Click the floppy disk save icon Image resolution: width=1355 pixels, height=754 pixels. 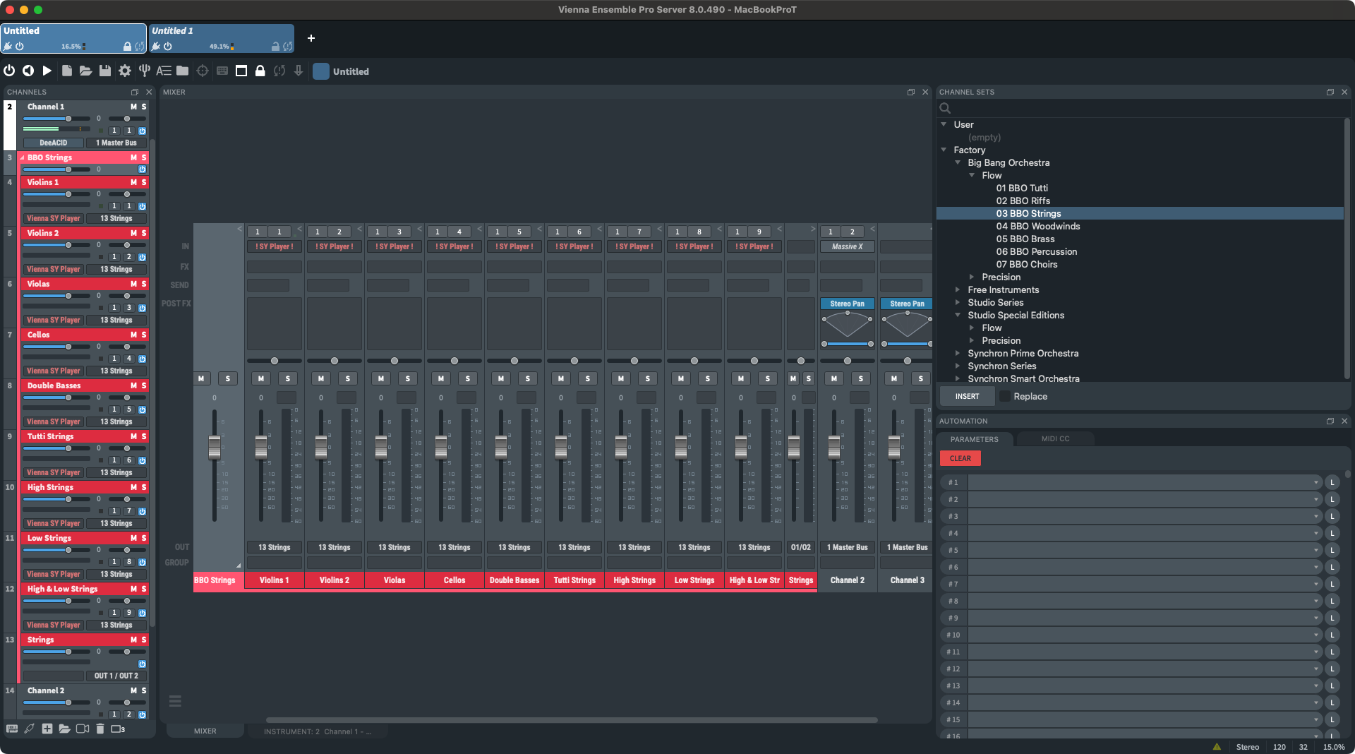pyautogui.click(x=105, y=71)
